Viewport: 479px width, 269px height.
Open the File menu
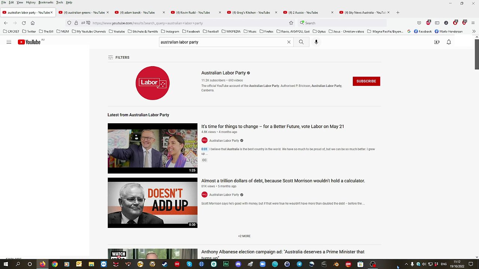[x=4, y=2]
